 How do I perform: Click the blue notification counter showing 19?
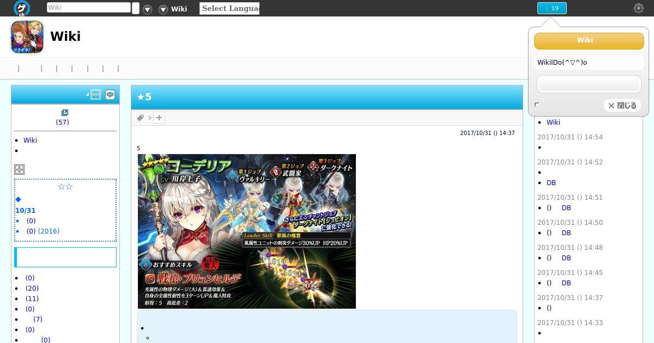[552, 8]
